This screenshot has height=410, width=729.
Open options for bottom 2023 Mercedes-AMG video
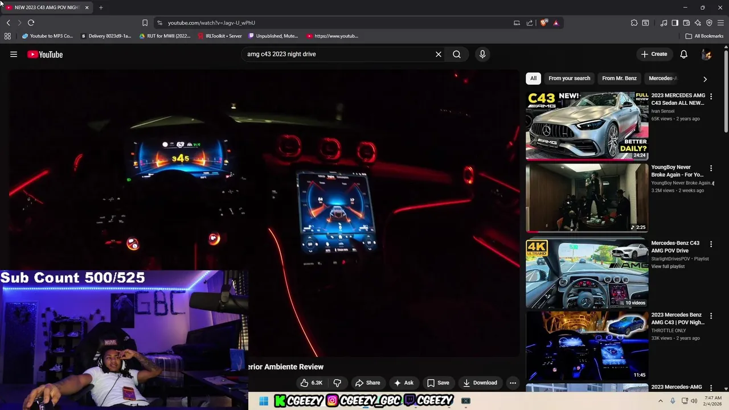click(711, 388)
